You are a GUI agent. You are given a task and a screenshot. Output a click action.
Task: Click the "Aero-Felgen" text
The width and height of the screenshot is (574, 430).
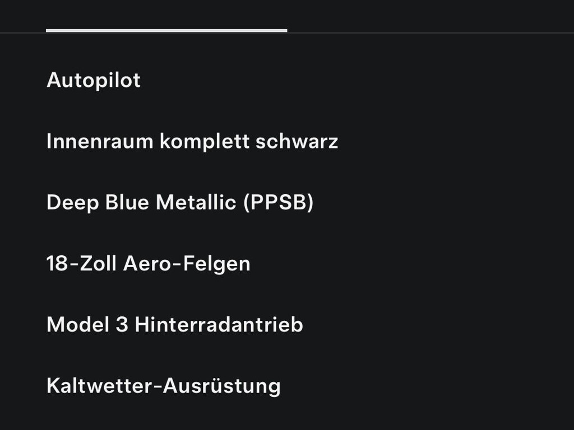tap(187, 263)
